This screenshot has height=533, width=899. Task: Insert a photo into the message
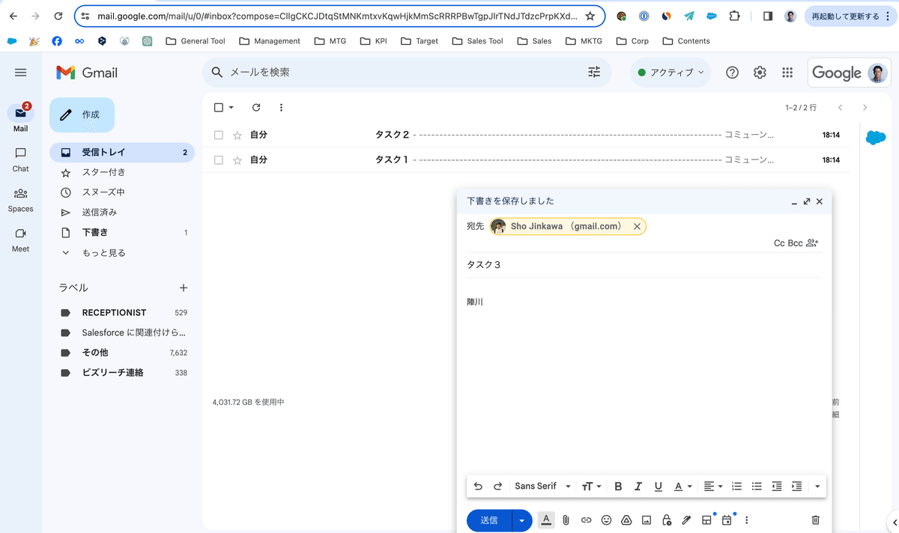click(x=647, y=520)
